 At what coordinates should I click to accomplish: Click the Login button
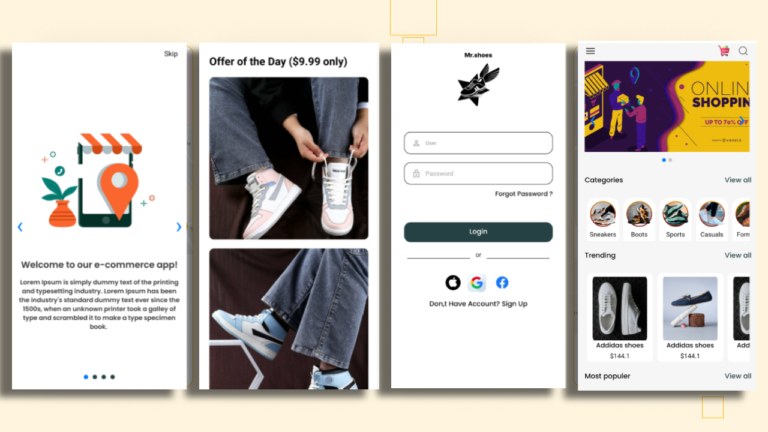[x=478, y=232]
